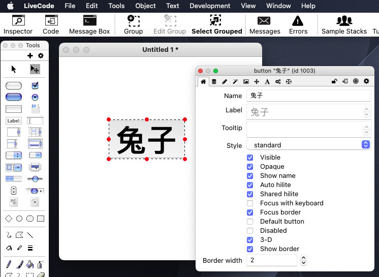This screenshot has height=277, width=379.
Task: Uncheck the Opaque checkbox
Action: tap(250, 167)
